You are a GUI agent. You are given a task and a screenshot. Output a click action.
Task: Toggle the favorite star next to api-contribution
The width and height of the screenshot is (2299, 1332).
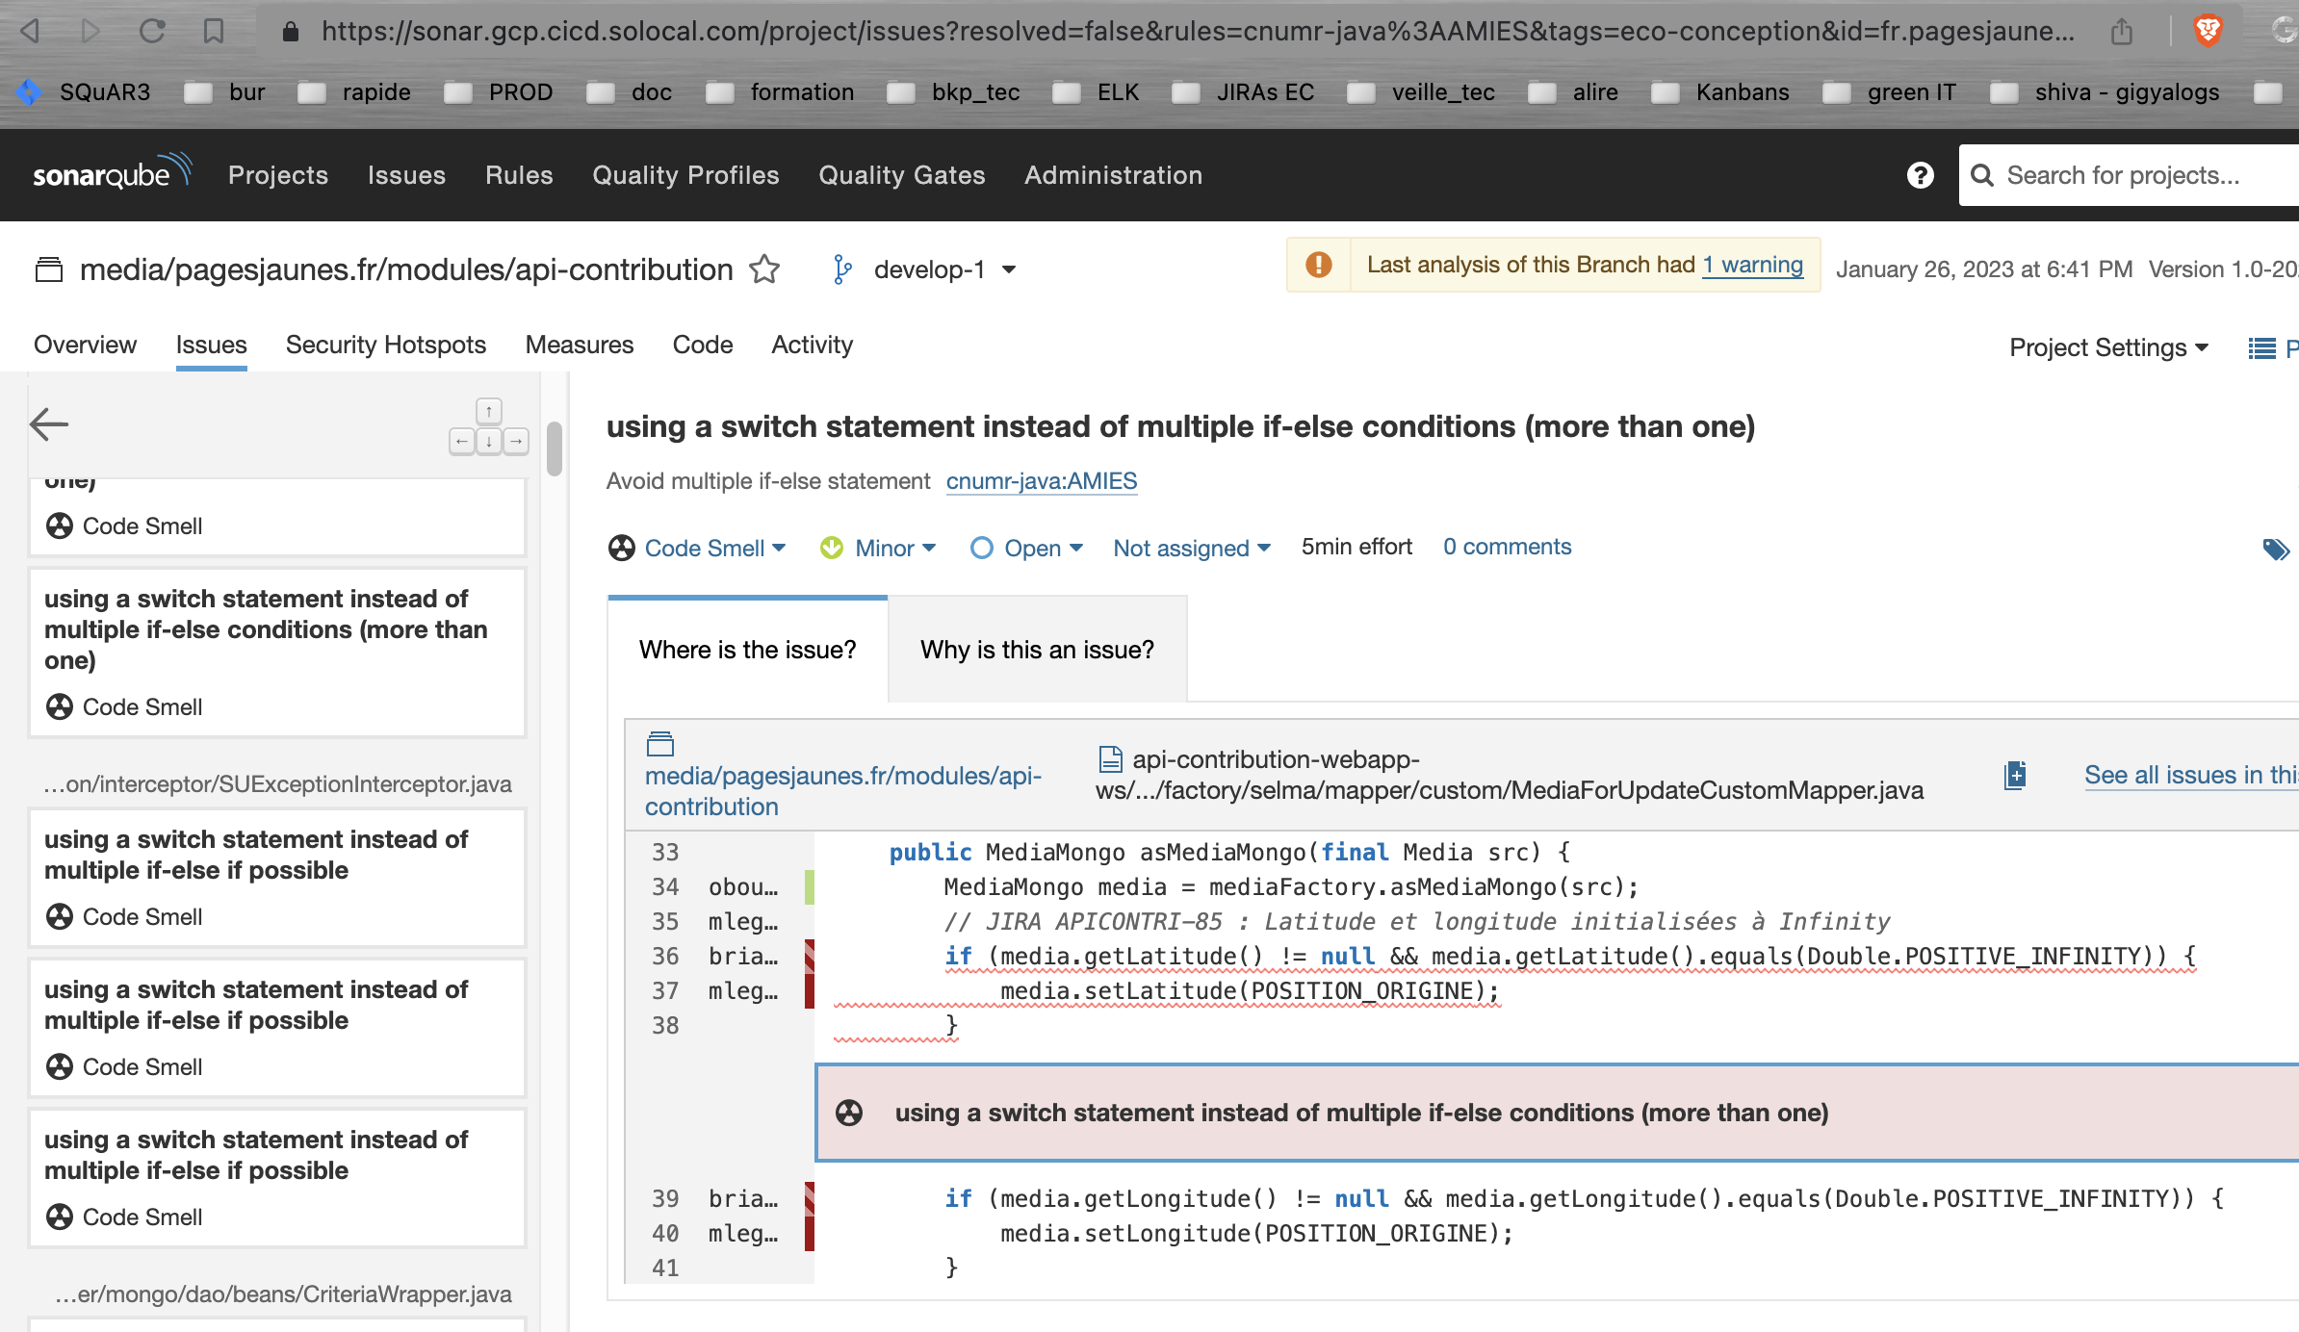click(x=763, y=269)
